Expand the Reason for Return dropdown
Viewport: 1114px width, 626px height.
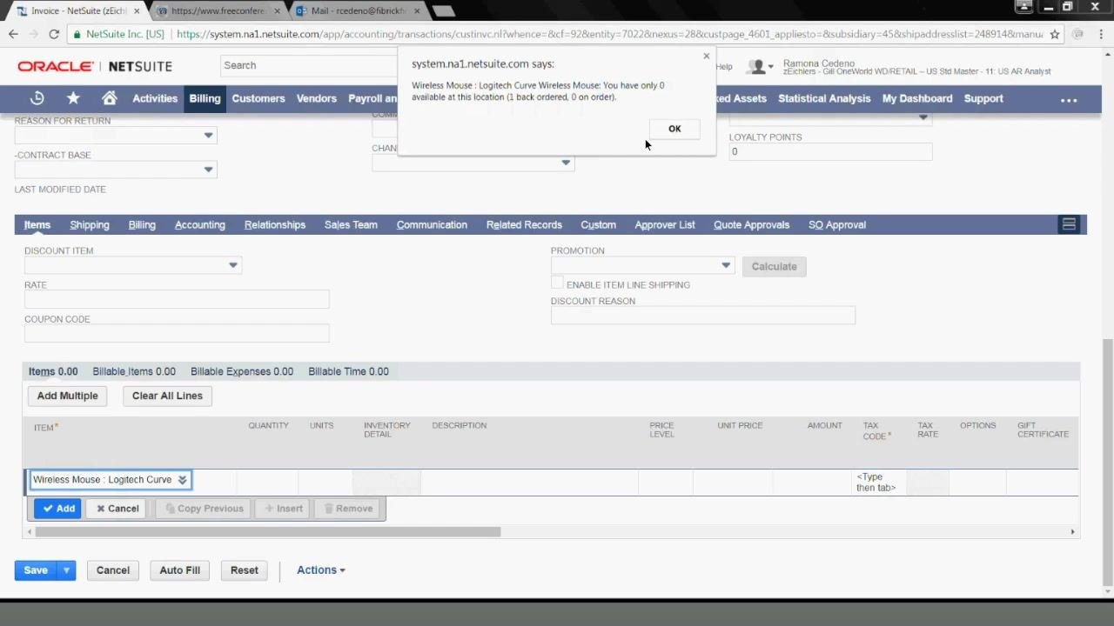point(208,136)
